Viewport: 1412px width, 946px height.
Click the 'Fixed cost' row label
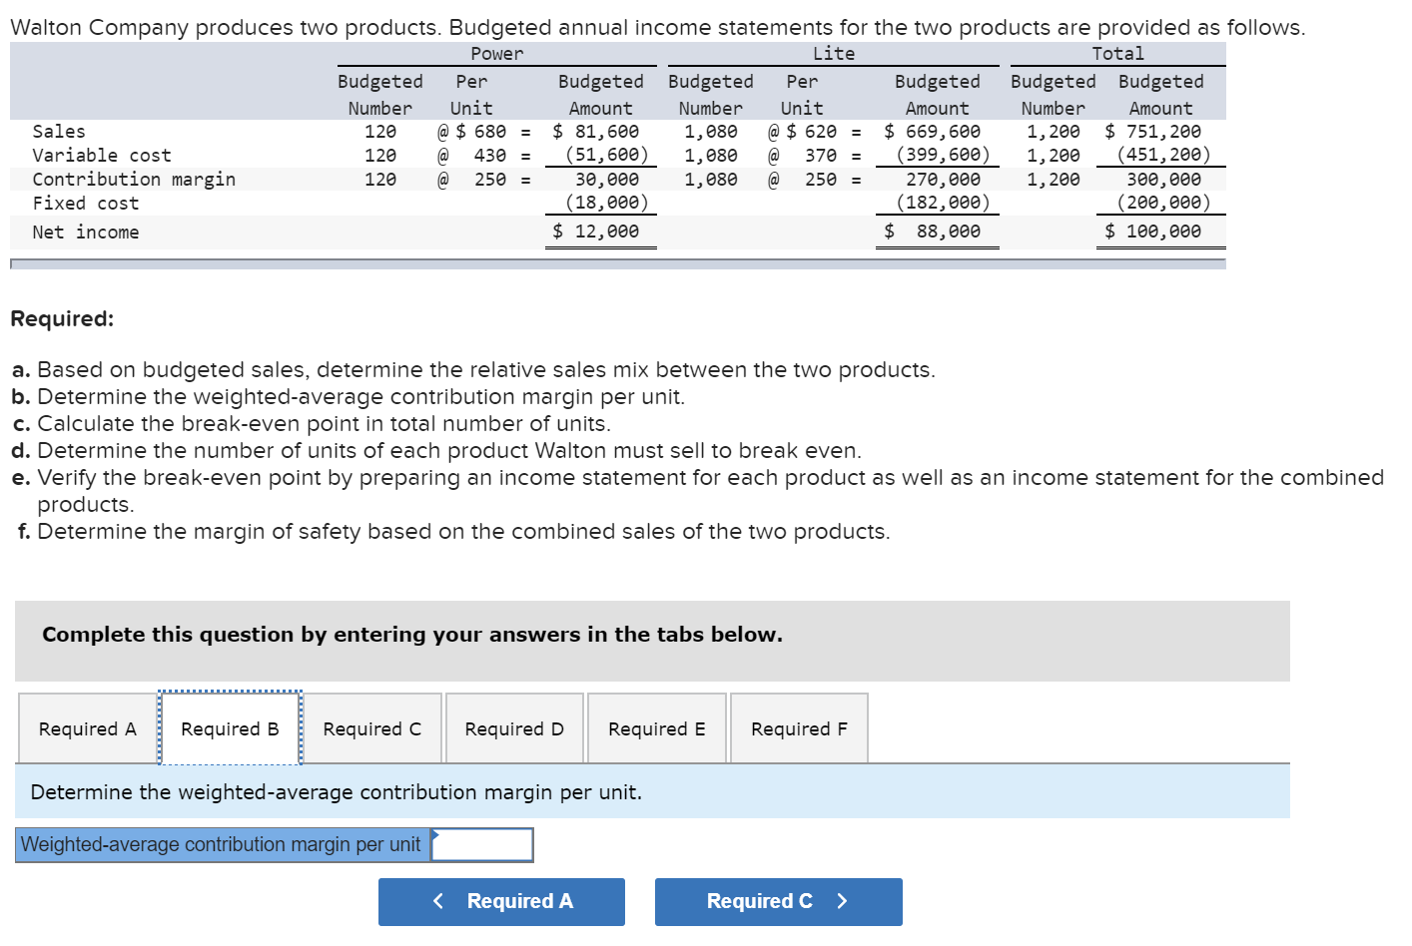click(x=86, y=204)
